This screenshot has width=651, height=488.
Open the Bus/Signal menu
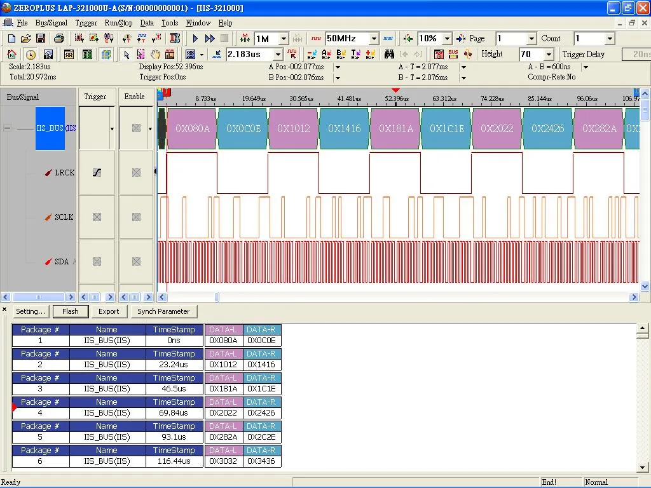click(x=51, y=23)
